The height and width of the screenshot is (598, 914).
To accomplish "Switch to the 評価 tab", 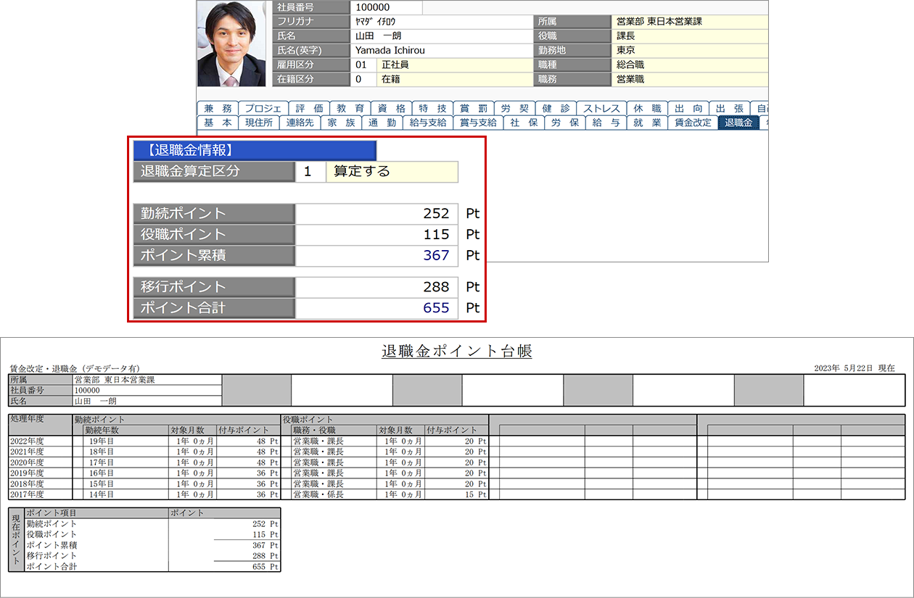I will point(309,109).
